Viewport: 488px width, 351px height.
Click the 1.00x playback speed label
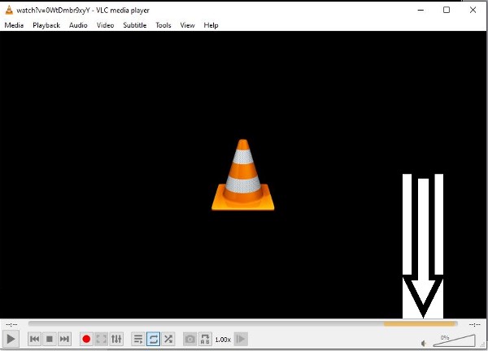(223, 340)
